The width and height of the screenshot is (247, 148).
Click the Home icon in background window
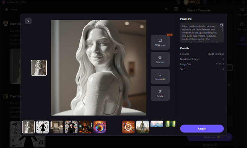click(6, 9)
